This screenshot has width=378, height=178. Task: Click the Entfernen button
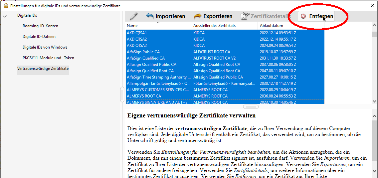click(x=316, y=16)
